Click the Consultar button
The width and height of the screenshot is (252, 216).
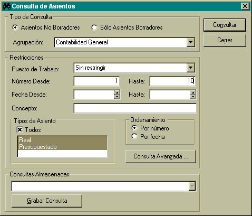(225, 25)
